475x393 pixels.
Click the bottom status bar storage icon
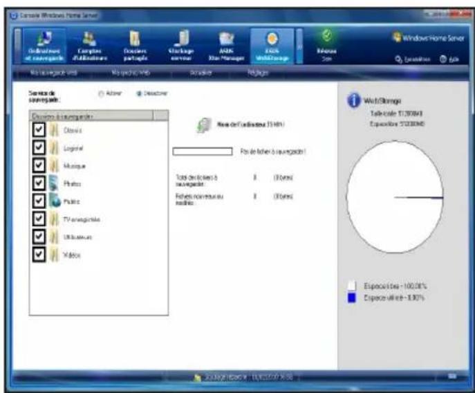pos(197,378)
